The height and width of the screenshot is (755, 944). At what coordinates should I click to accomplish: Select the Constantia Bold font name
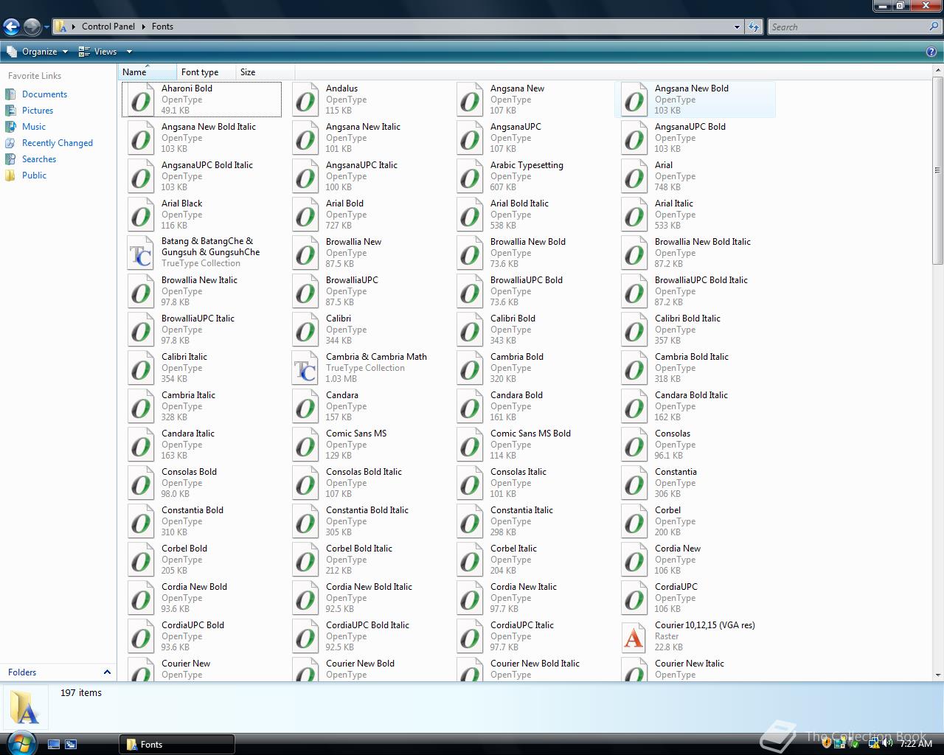[x=192, y=510]
